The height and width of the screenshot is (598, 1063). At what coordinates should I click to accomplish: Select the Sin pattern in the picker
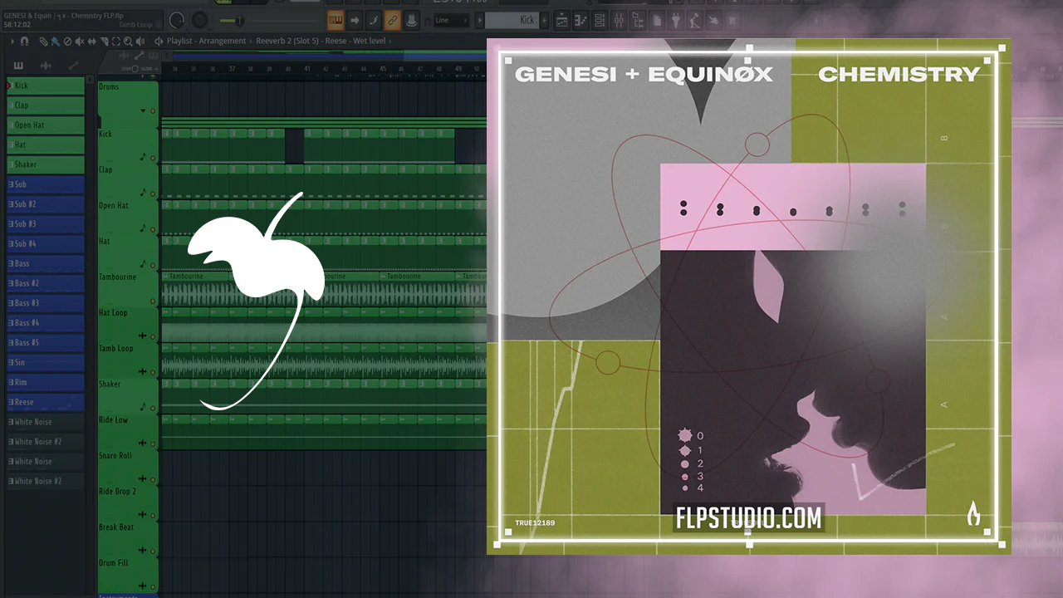coord(46,362)
